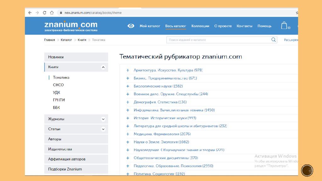The height and width of the screenshot is (181, 322).
Task: Open Военное дело. Оружие. Спецслужбы (244) link
Action: click(171, 94)
